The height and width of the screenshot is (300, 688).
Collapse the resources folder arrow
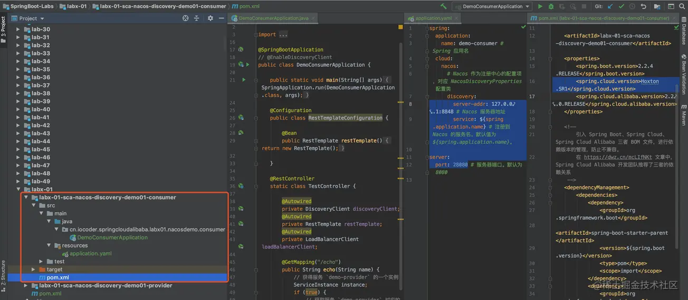[x=50, y=245]
